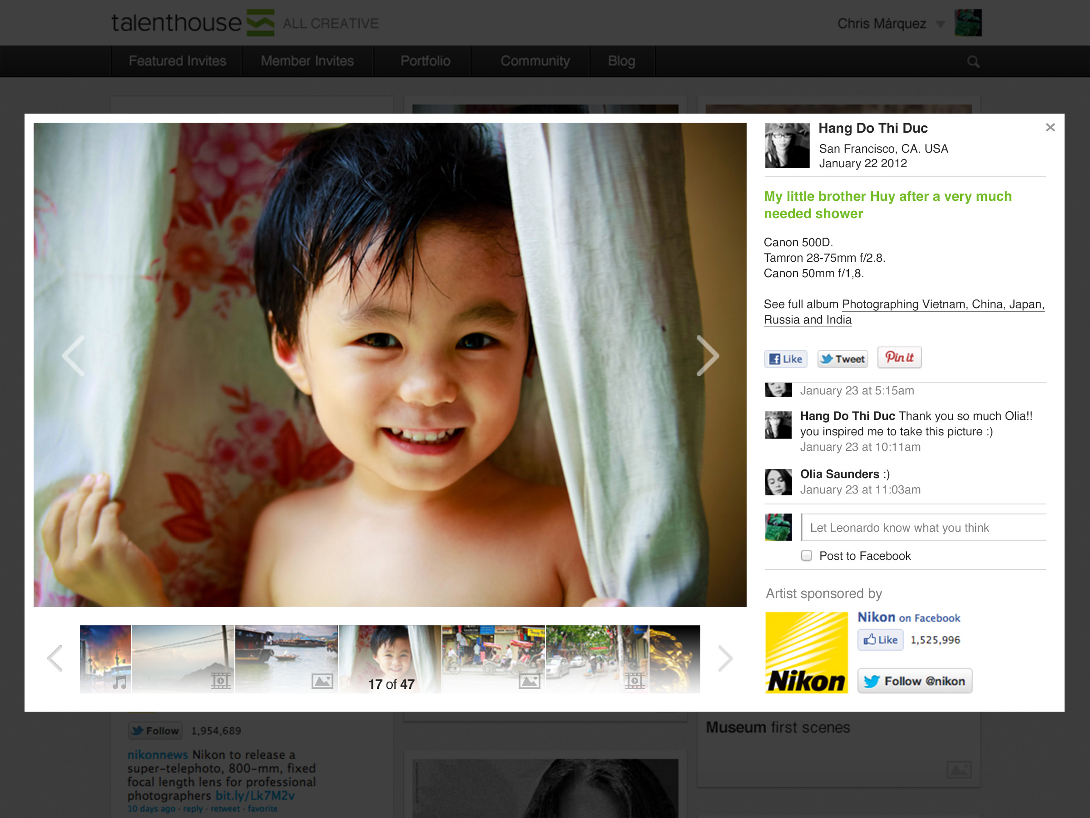
Task: Open the Featured Invites menu tab
Action: tap(174, 61)
